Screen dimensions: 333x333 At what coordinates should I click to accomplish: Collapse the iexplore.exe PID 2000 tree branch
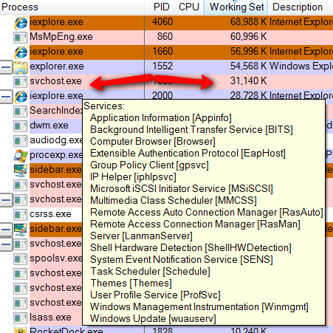tap(6, 97)
